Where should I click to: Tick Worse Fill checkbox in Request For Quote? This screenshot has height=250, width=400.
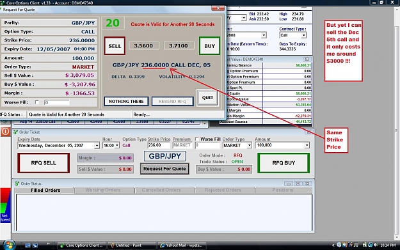click(37, 102)
